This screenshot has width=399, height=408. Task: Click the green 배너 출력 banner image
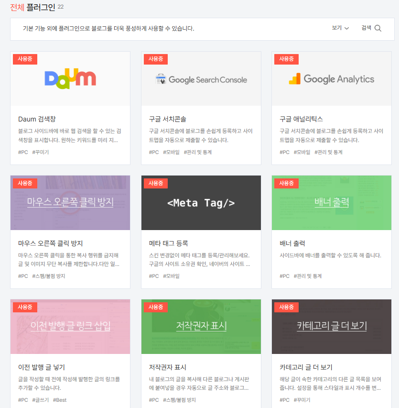tap(332, 203)
